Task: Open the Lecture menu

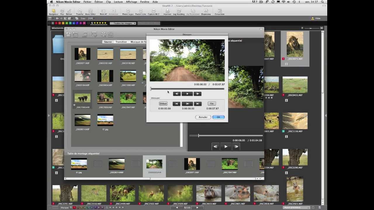Action: (x=118, y=2)
